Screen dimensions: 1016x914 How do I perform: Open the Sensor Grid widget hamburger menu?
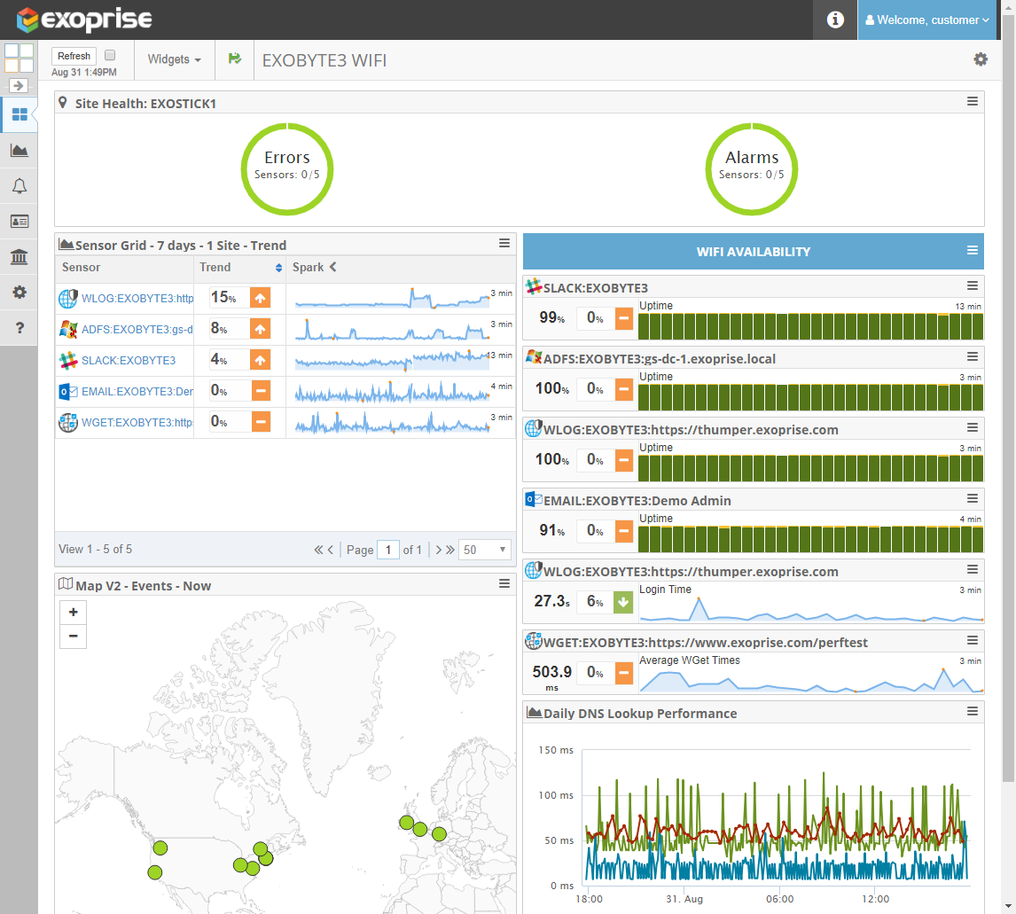(504, 243)
